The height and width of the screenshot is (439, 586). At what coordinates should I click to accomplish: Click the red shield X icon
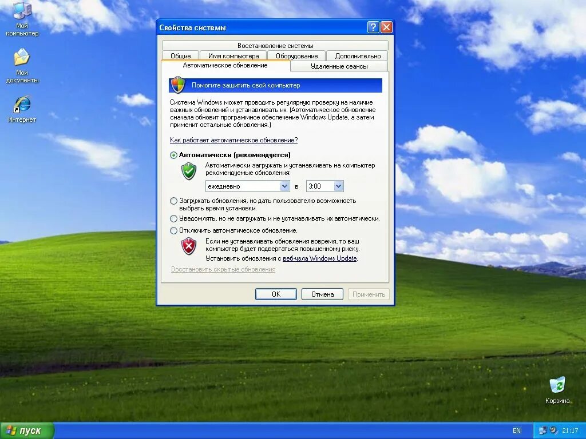click(x=189, y=246)
